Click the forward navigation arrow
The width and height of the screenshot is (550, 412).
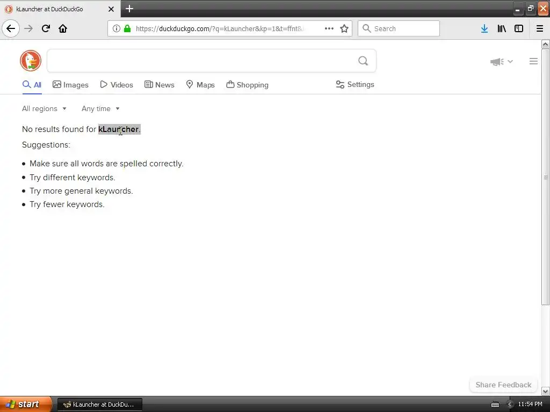tap(29, 28)
